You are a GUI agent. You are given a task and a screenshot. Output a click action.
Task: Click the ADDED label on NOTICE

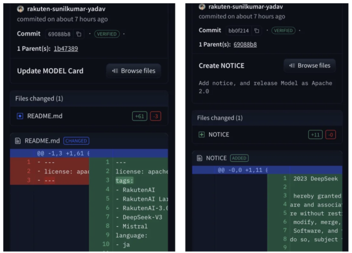239,158
